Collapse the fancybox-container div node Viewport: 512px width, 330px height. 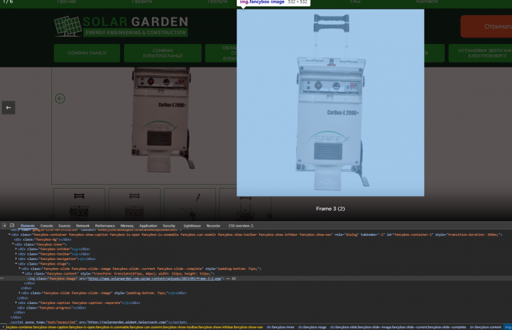(x=9, y=235)
